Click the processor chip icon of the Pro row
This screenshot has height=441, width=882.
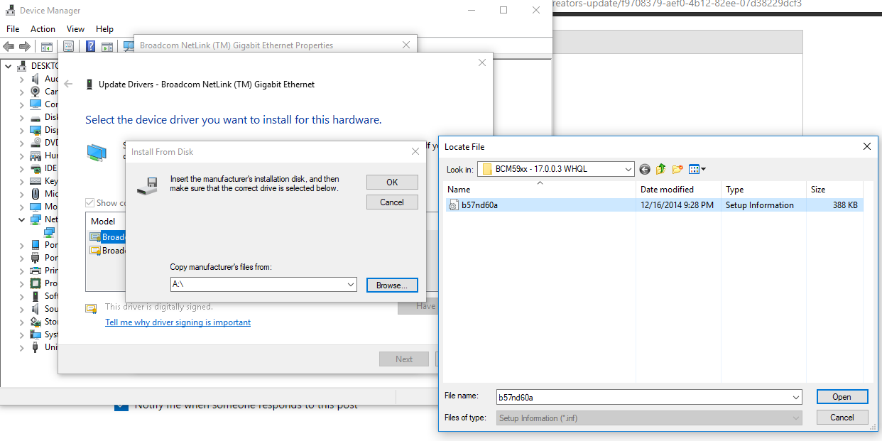click(36, 283)
